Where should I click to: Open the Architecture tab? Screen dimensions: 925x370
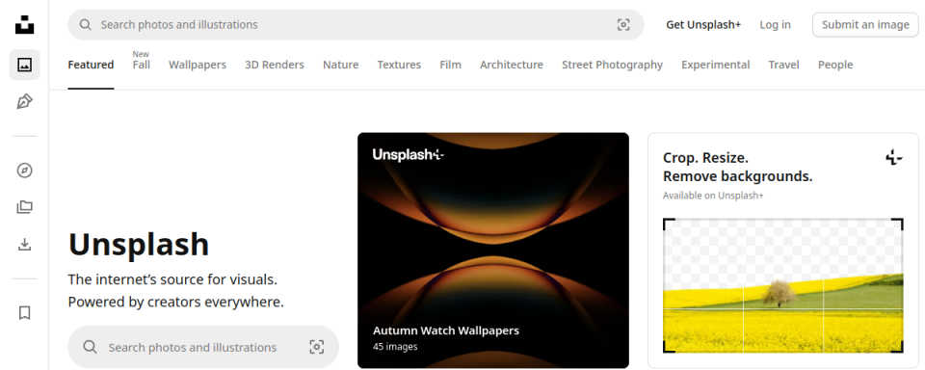tap(512, 65)
